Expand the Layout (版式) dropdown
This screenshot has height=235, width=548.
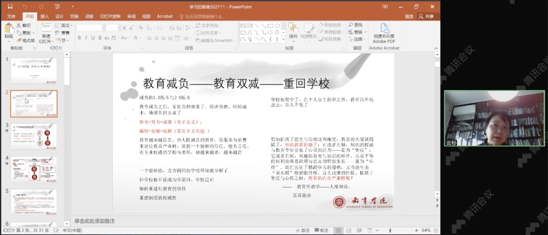point(64,25)
